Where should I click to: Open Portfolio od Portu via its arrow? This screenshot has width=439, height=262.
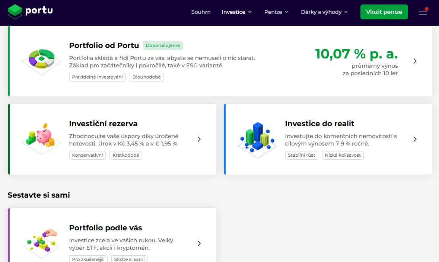[415, 61]
